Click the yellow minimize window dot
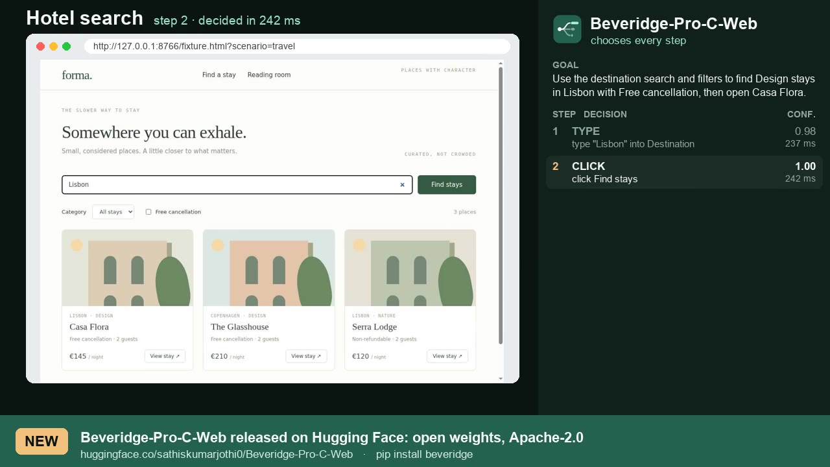The height and width of the screenshot is (467, 830). click(53, 47)
